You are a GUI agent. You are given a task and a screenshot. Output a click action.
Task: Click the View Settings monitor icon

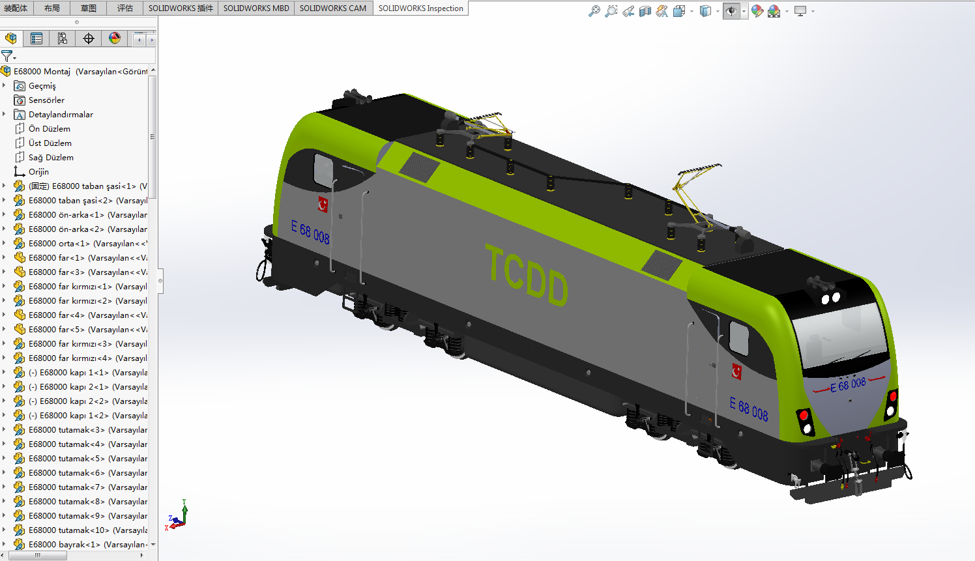[800, 11]
